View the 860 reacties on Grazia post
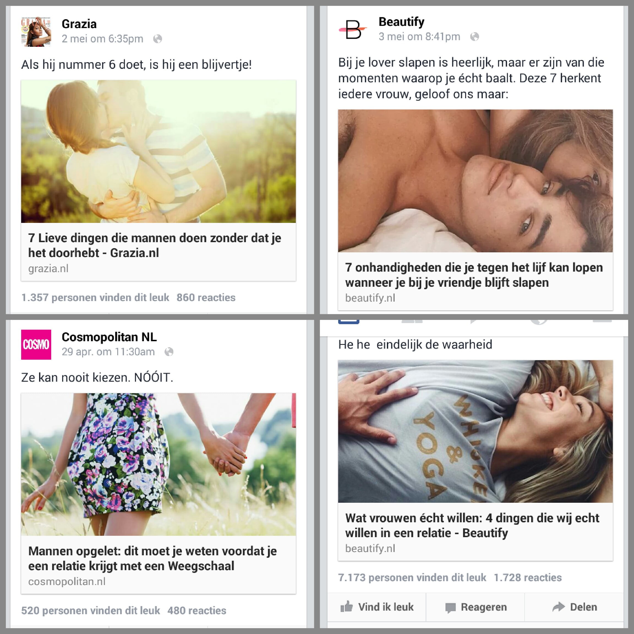 (x=206, y=298)
